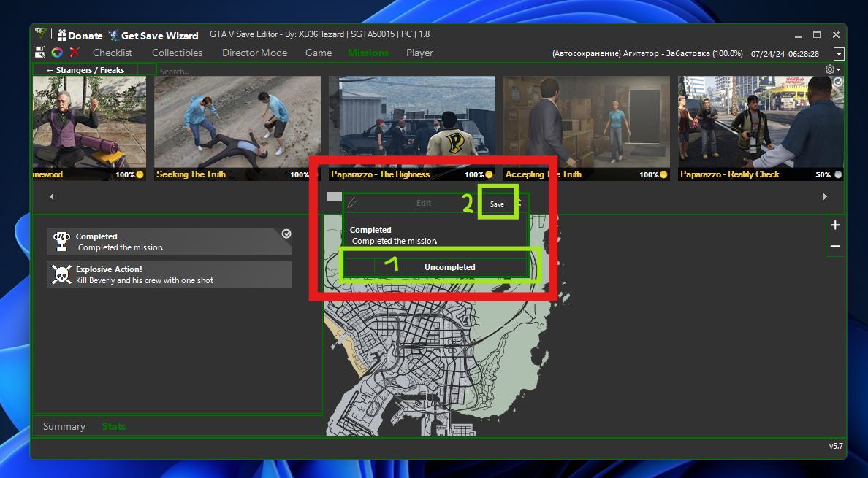Click the Explosive Action! objective entry
The height and width of the screenshot is (478, 868).
point(170,274)
